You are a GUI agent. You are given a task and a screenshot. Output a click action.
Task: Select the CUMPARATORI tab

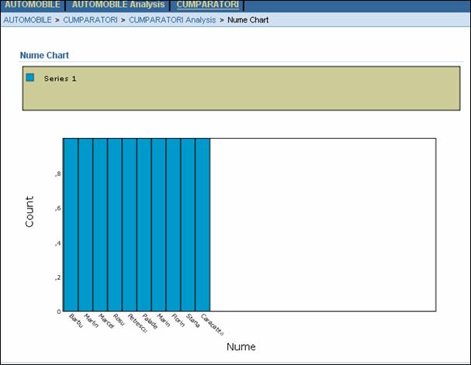pyautogui.click(x=207, y=5)
